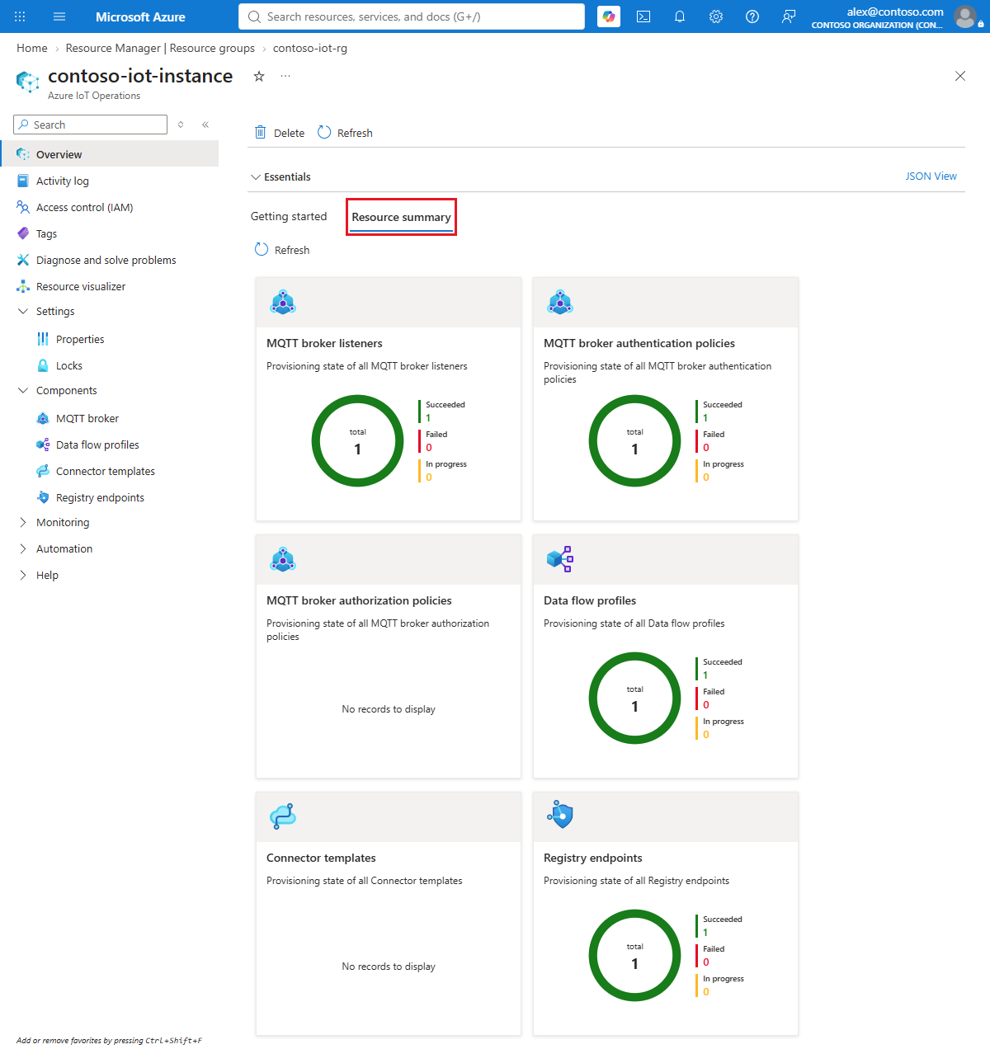Go to contoso-iot-rg breadcrumb

coord(310,48)
